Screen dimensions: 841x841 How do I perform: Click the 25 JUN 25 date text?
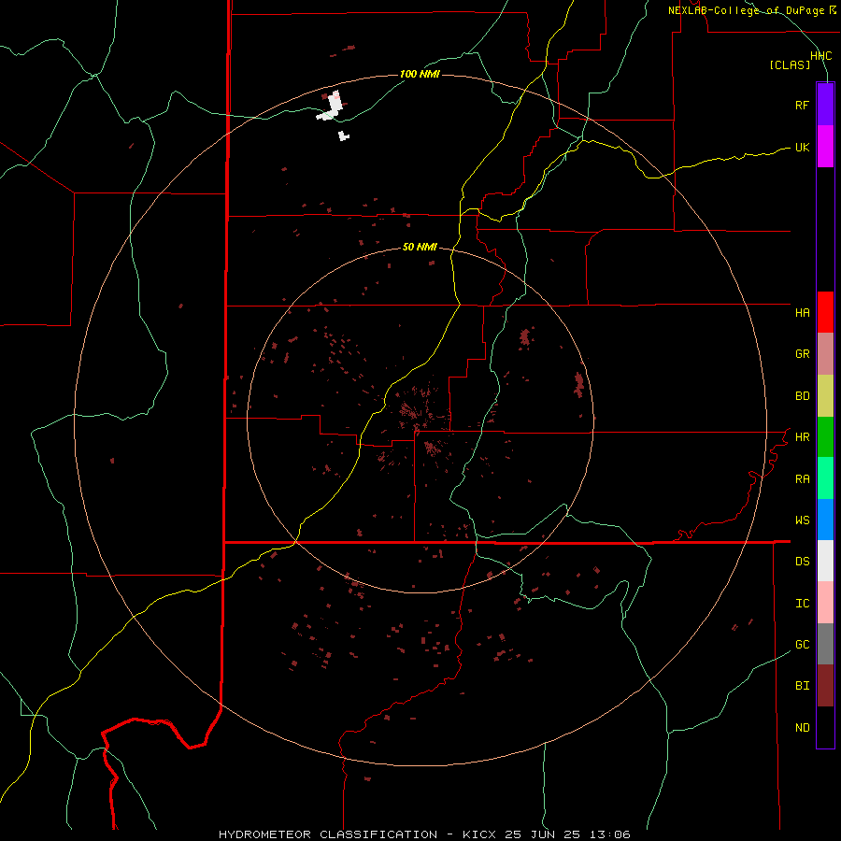[543, 834]
